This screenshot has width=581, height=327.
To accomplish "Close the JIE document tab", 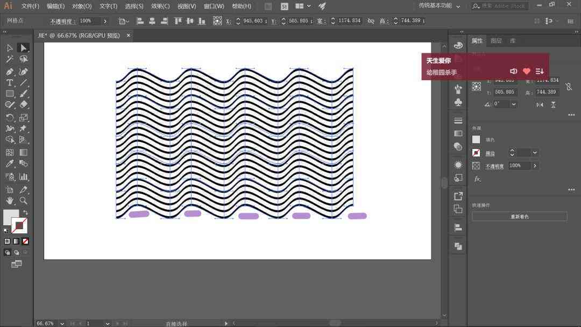I will tap(128, 35).
